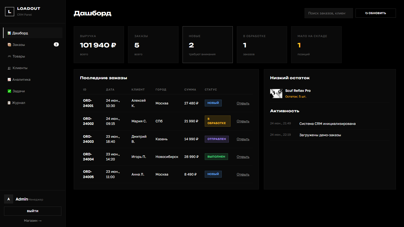Image resolution: width=404 pixels, height=227 pixels.
Task: Open the Аналитика section
Action: pos(33,79)
